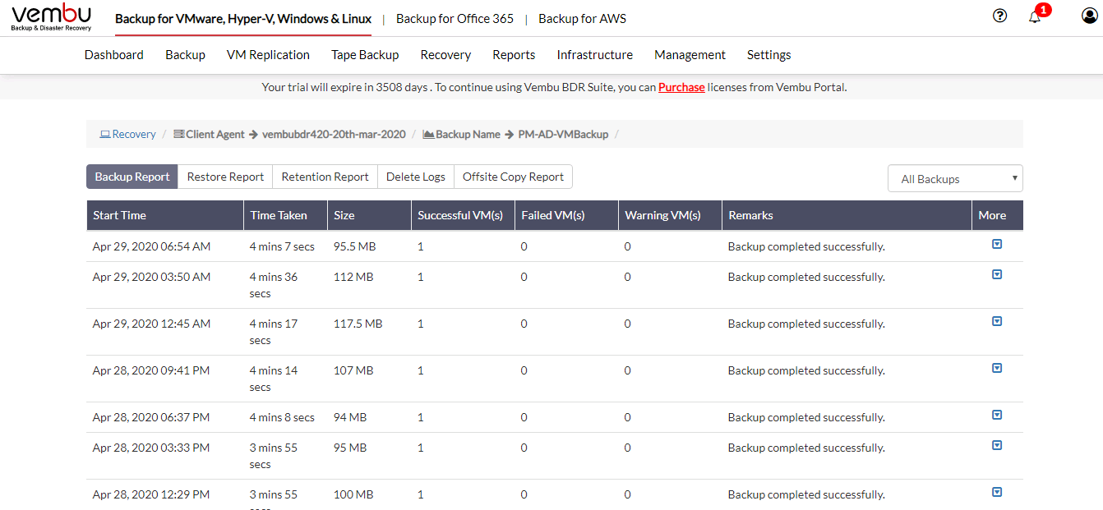Switch to Backup for AWS
Viewport: 1103px width, 510px height.
pyautogui.click(x=582, y=18)
